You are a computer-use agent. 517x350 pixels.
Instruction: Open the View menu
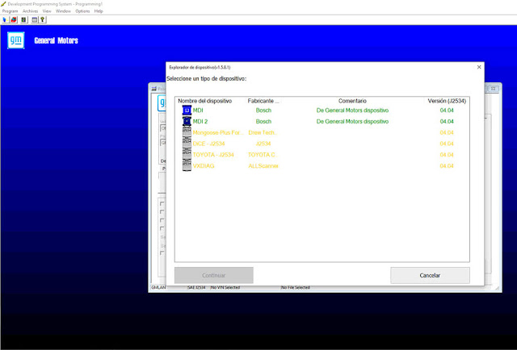coord(47,11)
